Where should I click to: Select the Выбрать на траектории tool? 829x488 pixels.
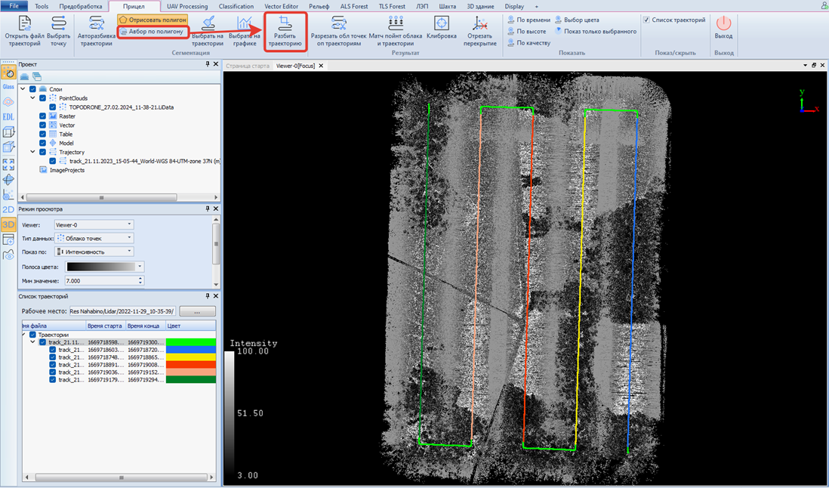(207, 31)
